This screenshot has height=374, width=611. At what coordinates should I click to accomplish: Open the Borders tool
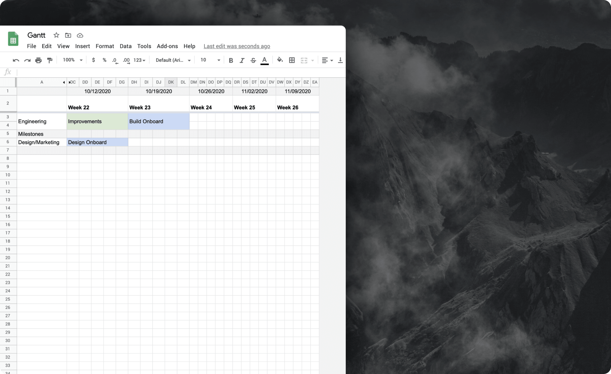[x=292, y=60]
